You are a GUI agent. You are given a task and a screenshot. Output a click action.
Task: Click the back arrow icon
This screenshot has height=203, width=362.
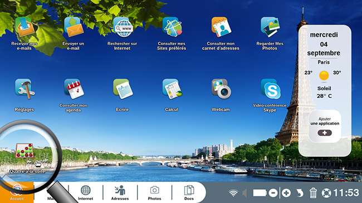(300, 193)
